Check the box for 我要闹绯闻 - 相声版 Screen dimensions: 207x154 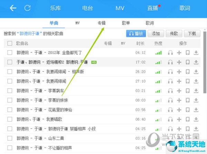click(10, 72)
